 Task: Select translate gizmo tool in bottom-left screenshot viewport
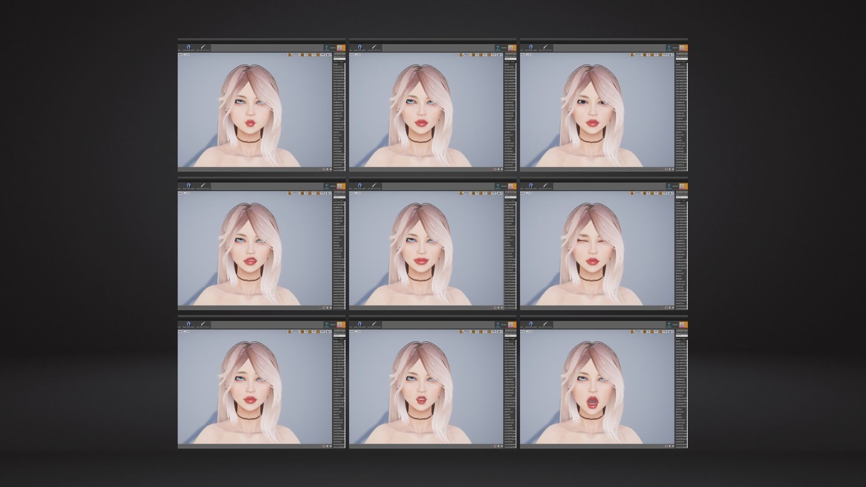(287, 331)
